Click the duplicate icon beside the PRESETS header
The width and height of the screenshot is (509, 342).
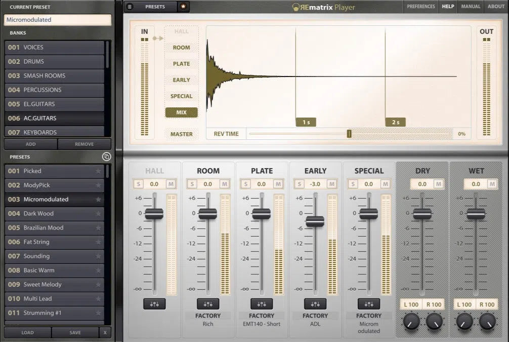(106, 157)
